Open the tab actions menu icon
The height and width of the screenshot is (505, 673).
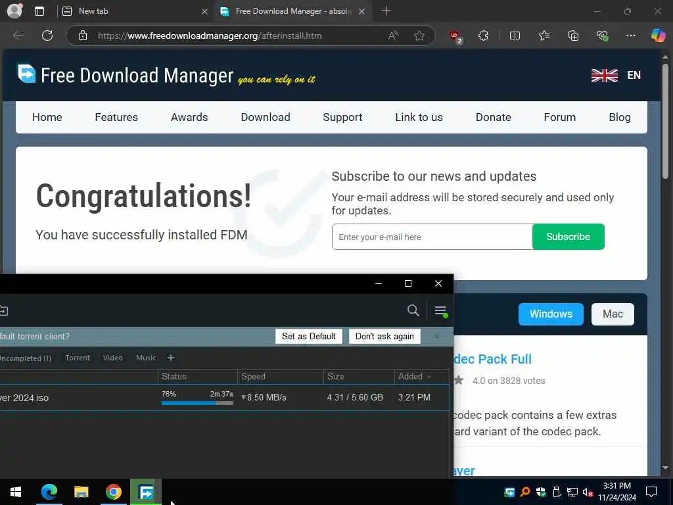(39, 11)
